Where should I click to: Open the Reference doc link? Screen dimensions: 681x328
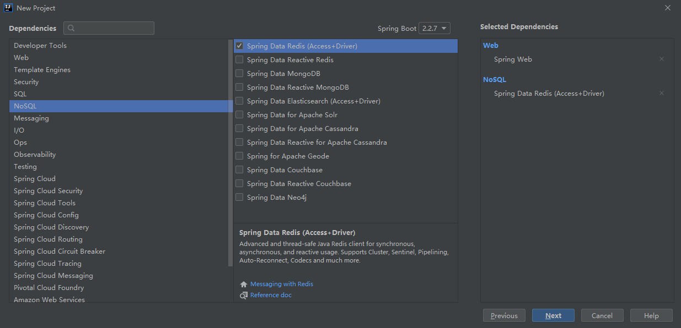point(271,295)
